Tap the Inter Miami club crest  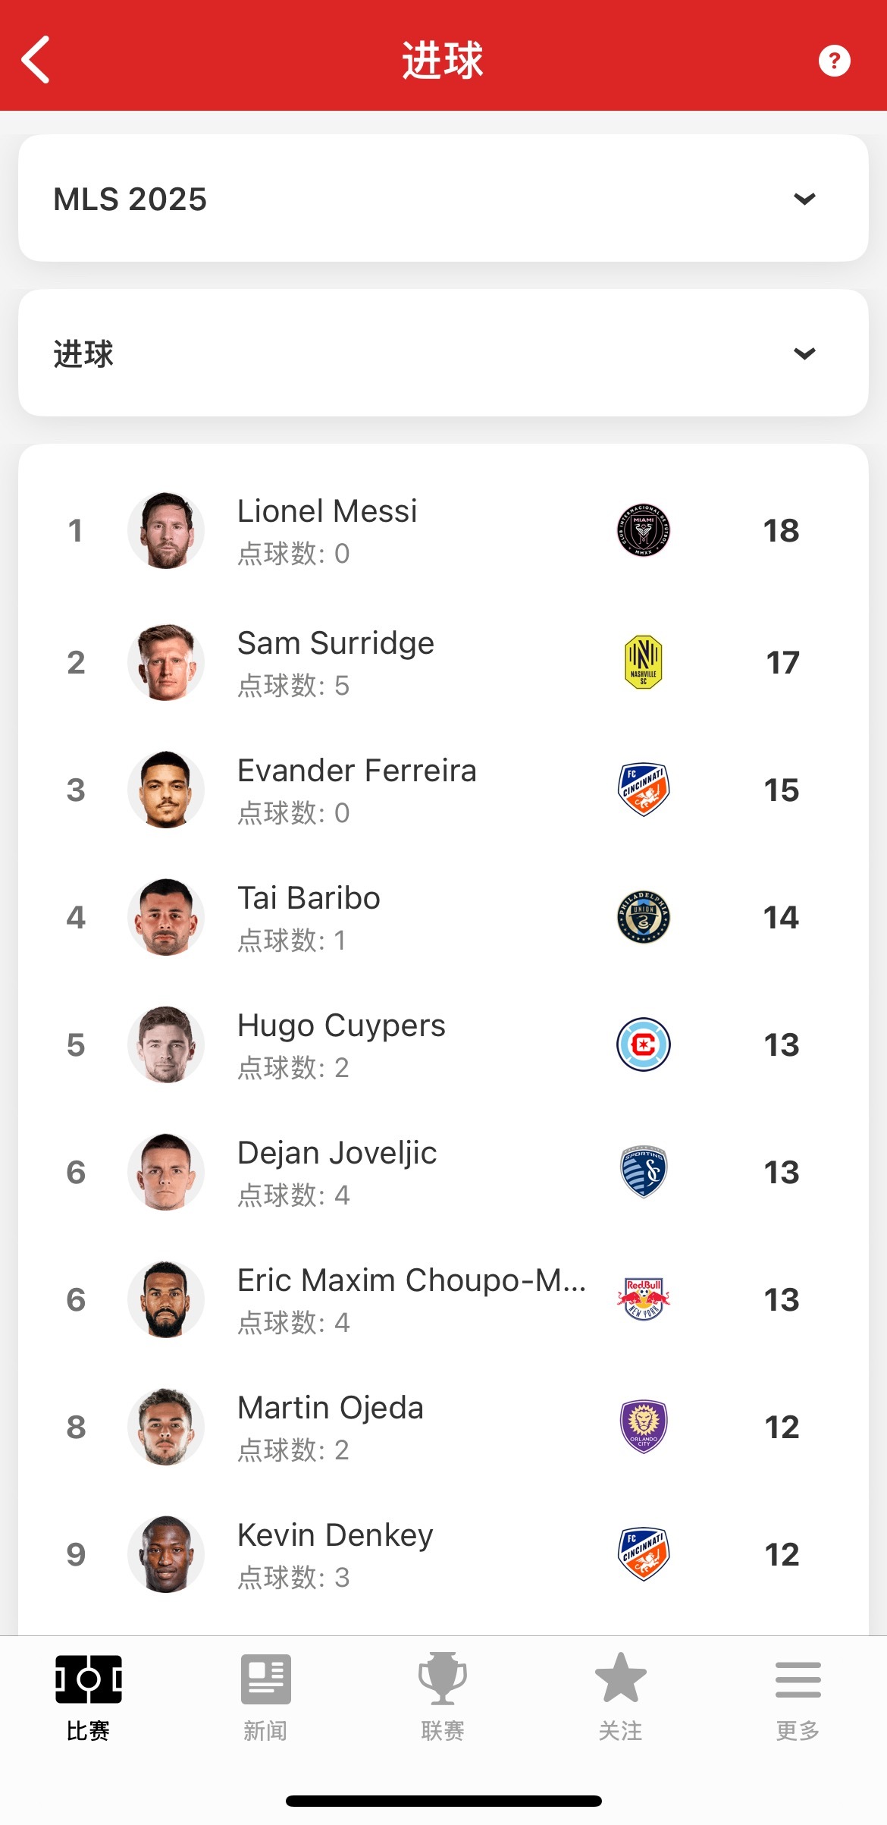[643, 530]
